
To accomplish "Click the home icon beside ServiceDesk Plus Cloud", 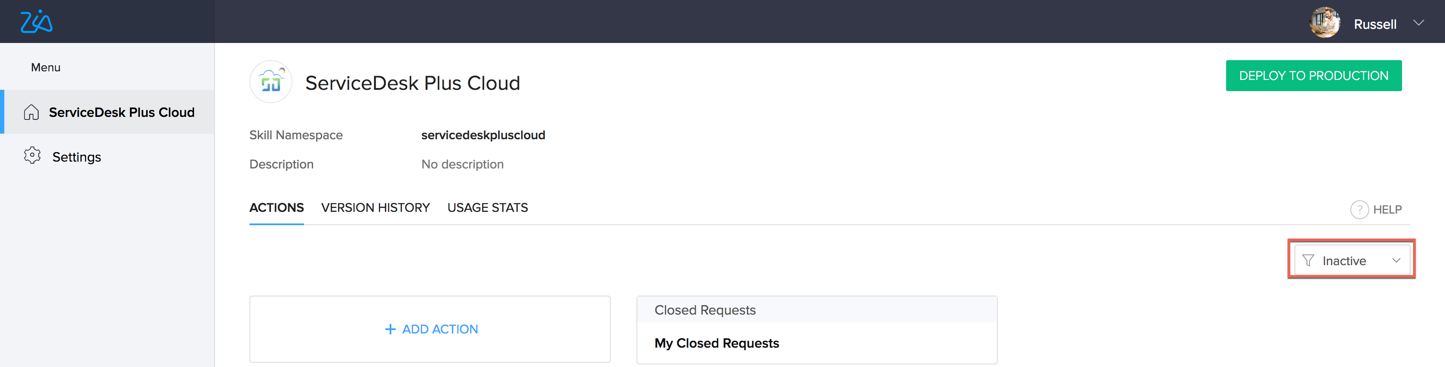I will [31, 112].
